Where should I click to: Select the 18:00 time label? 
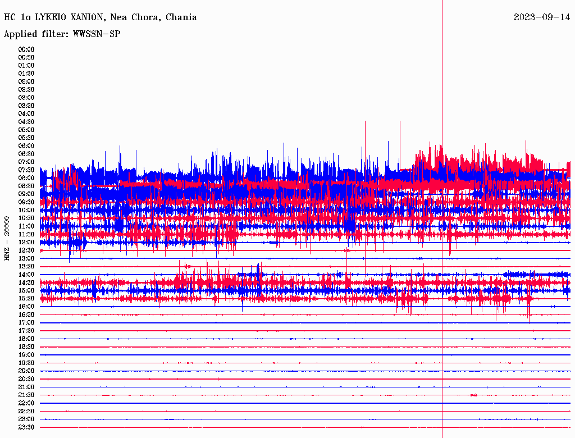[x=26, y=339]
